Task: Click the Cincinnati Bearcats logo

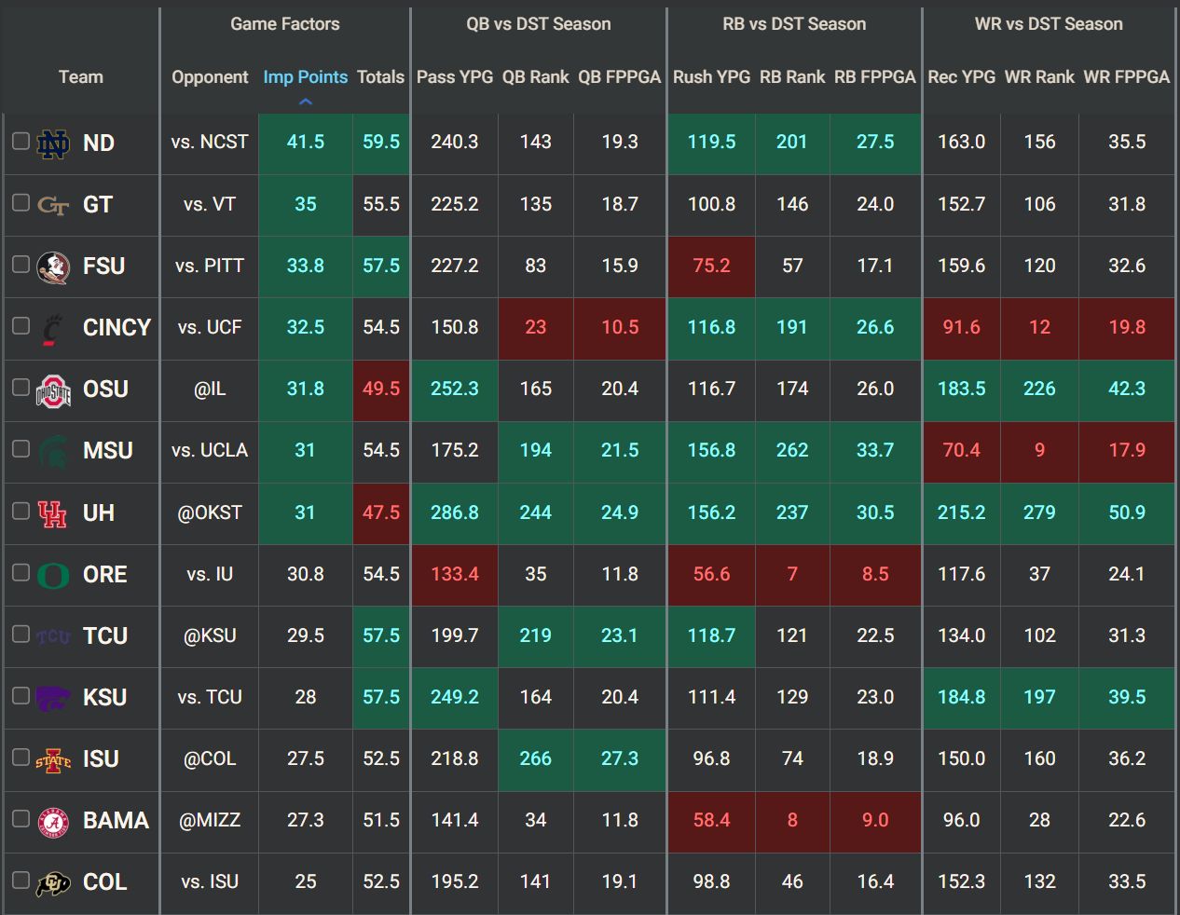Action: 53,328
